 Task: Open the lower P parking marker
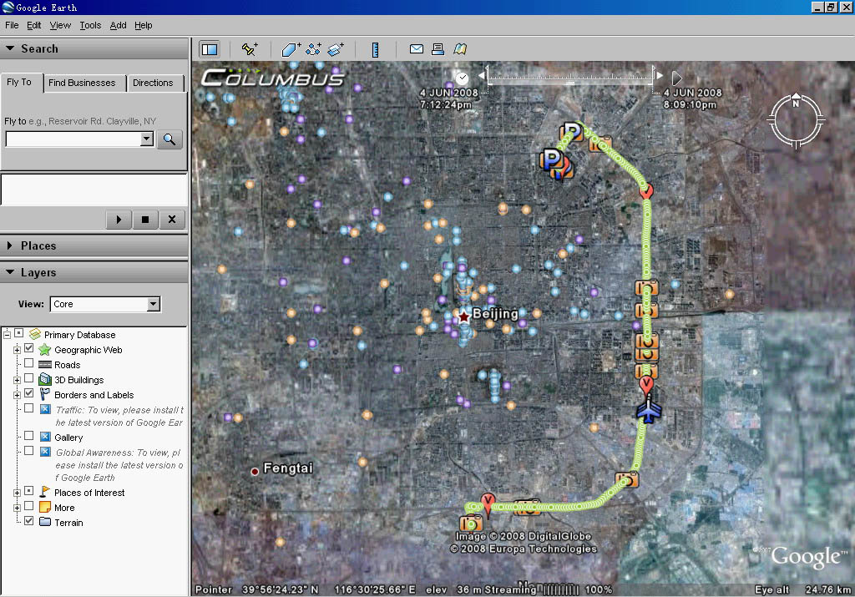tap(552, 159)
